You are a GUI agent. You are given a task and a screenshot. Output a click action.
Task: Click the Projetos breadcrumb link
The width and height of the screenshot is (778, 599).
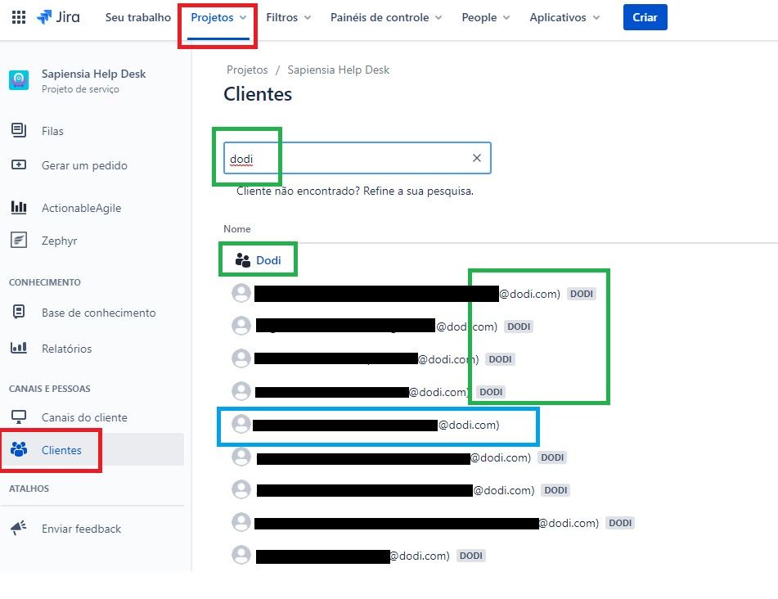tap(247, 70)
